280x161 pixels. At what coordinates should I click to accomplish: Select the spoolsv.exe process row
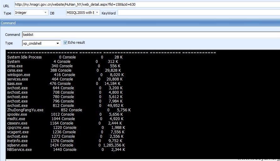point(65,114)
